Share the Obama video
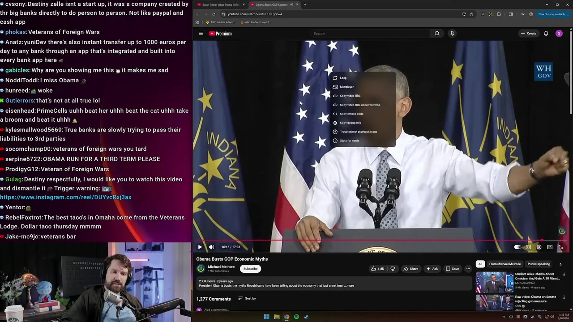The width and height of the screenshot is (573, 322). click(411, 269)
